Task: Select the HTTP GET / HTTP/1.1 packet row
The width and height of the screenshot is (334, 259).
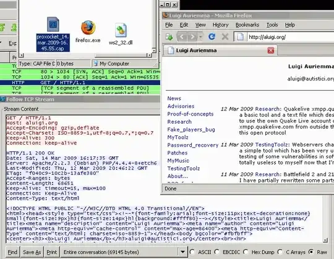Action: [x=80, y=83]
